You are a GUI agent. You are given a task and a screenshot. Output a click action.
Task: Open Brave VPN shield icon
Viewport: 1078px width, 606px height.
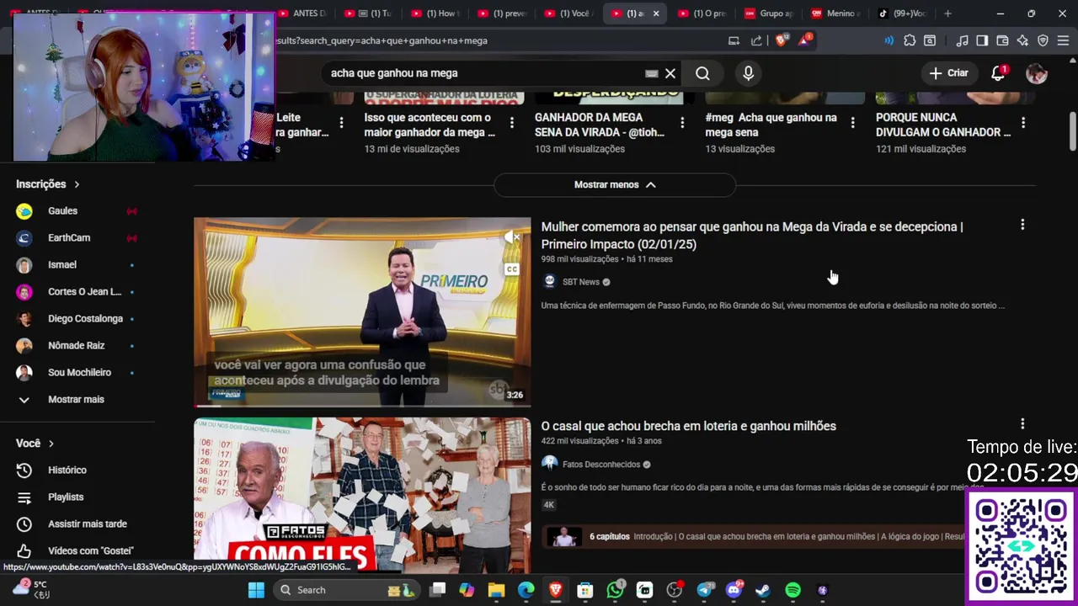click(x=1043, y=40)
